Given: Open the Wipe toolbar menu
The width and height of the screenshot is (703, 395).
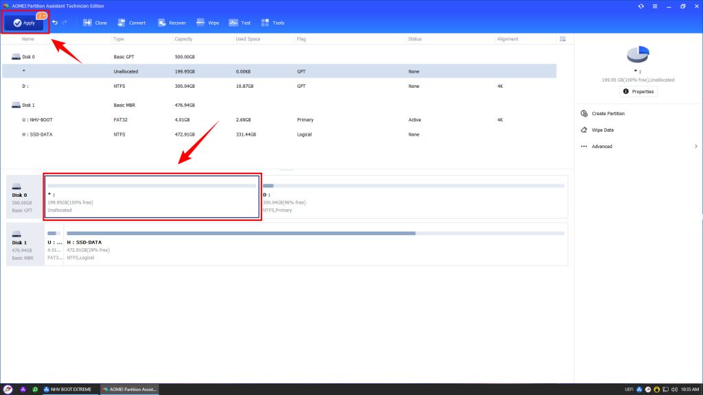Looking at the screenshot, I should 207,23.
